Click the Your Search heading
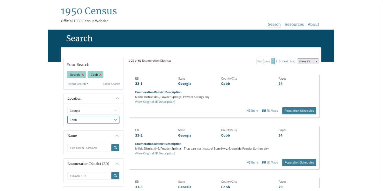Viewport: 383px width, 191px height. tap(78, 64)
